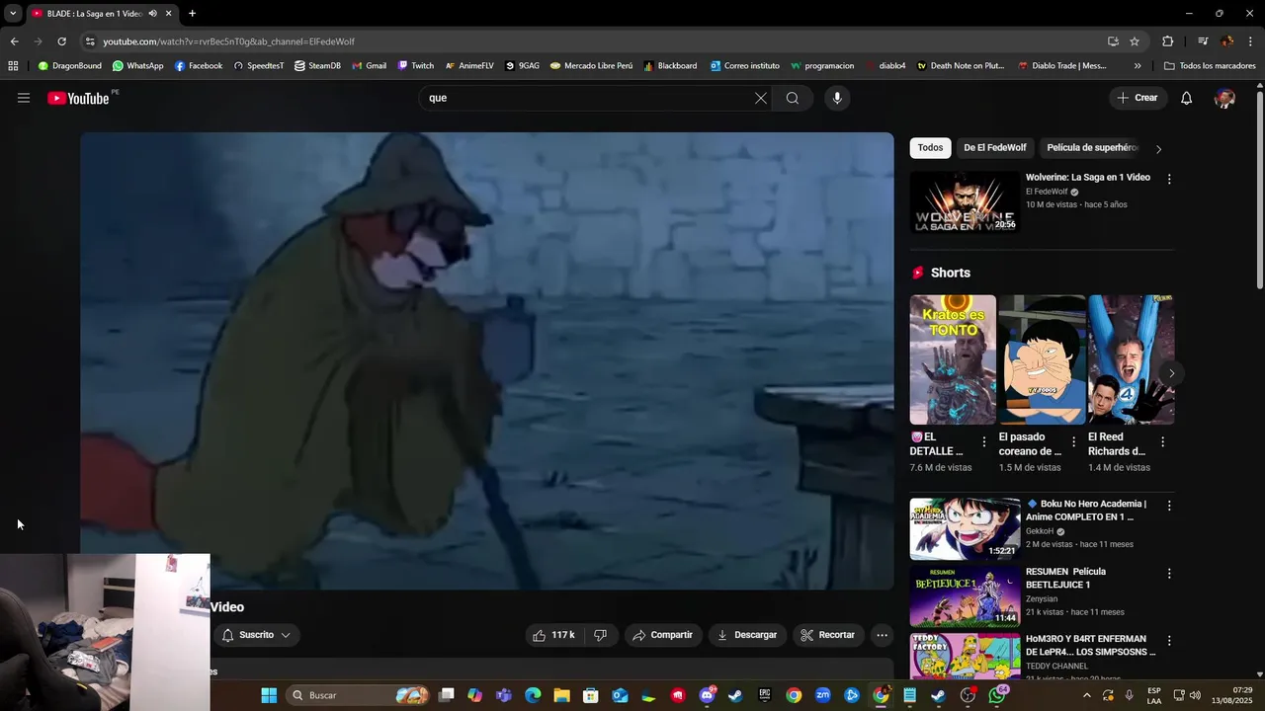Open the Boku No Hero Academia thumbnail

coord(965,529)
